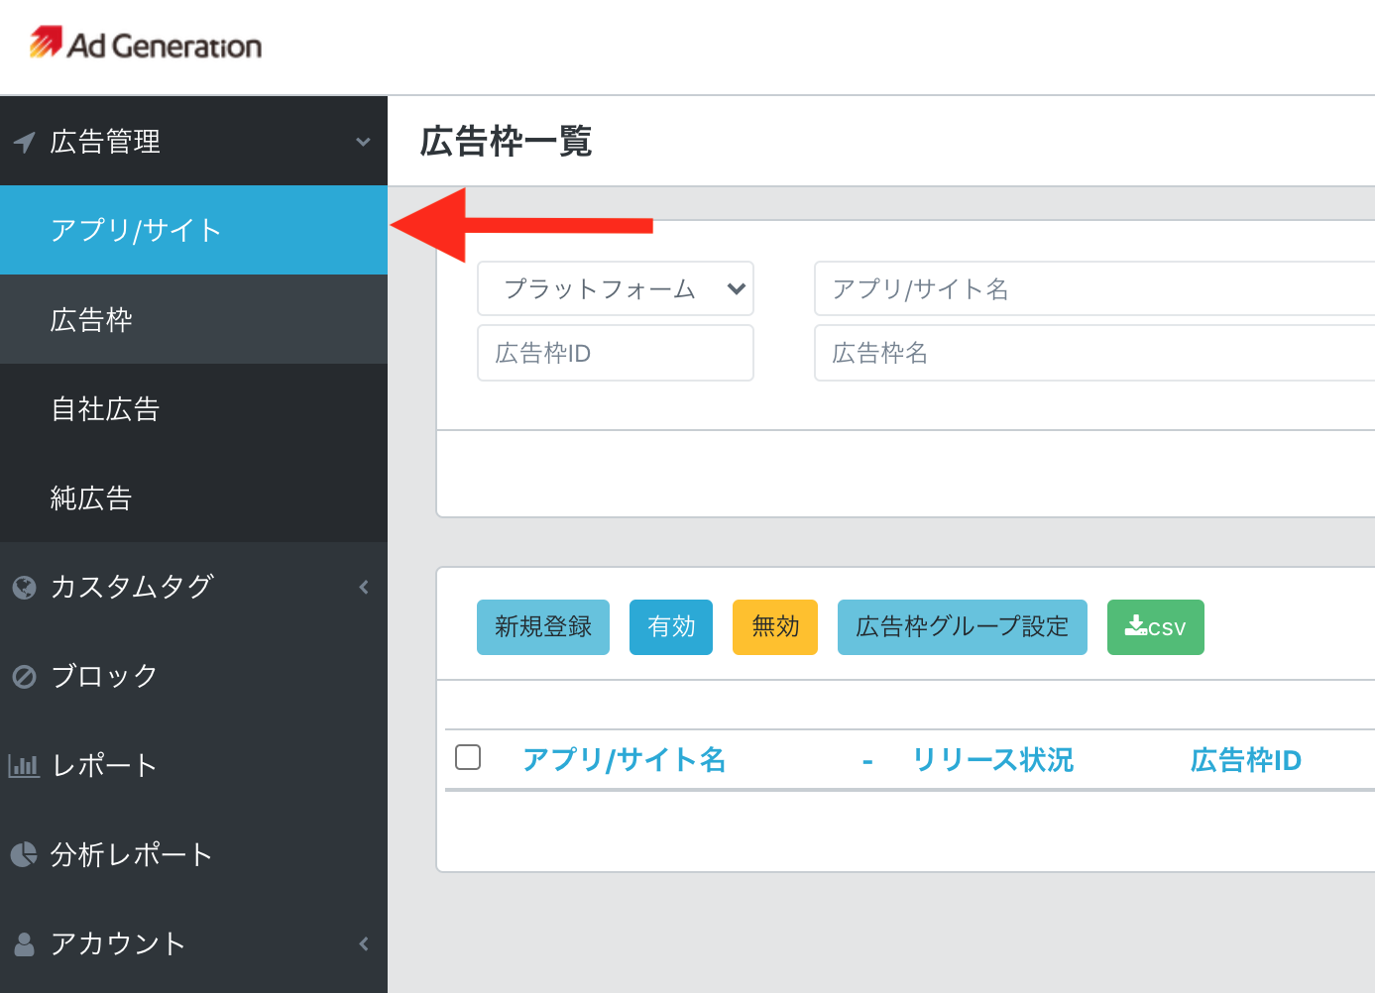This screenshot has height=993, width=1375.
Task: Click the block icon beside ブロック
Action: click(24, 676)
